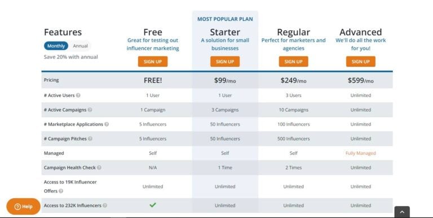Click the scroll-to-top arrow icon

(x=402, y=212)
